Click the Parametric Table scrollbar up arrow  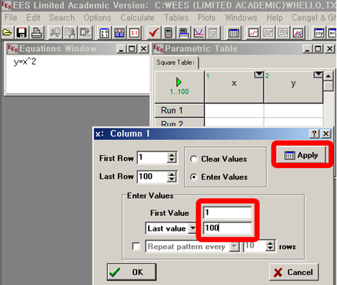[x=328, y=76]
